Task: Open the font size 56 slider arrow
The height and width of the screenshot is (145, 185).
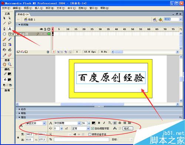Action: point(89,123)
